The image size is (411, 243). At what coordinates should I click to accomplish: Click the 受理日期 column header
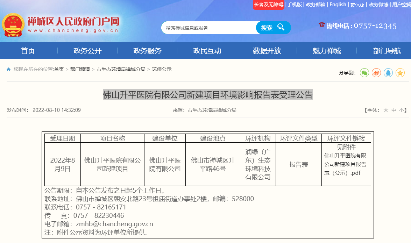[62, 138]
